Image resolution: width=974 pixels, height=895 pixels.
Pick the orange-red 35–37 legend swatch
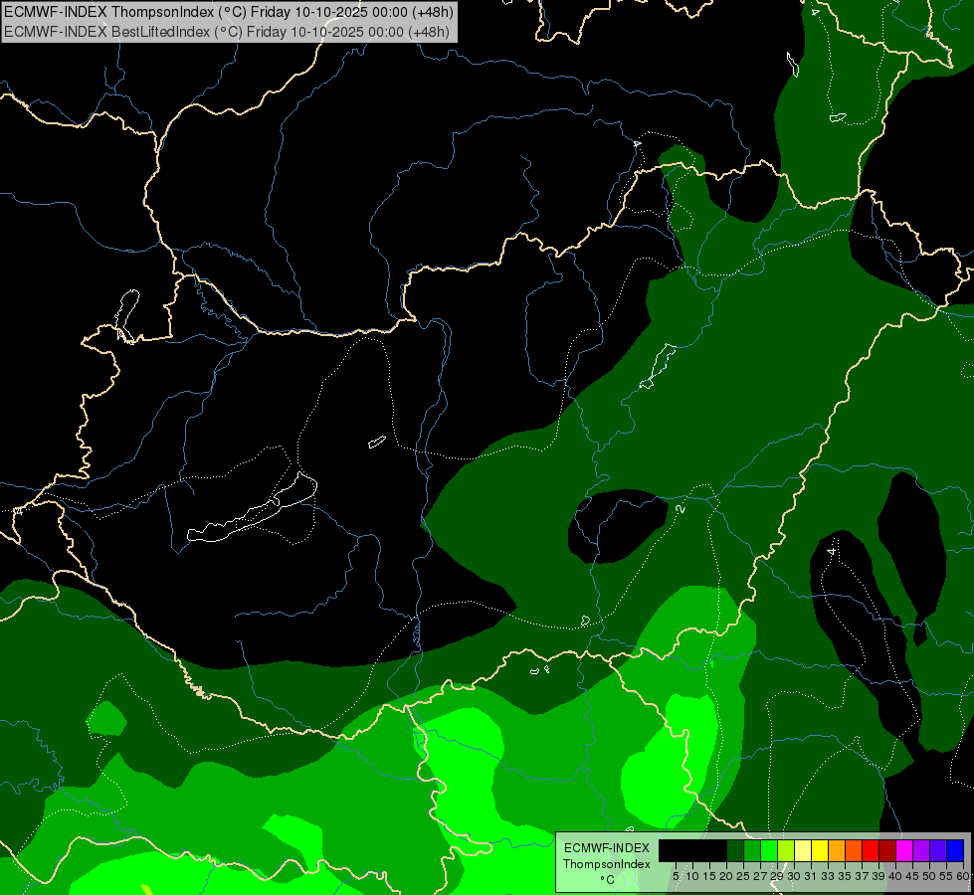pyautogui.click(x=854, y=850)
